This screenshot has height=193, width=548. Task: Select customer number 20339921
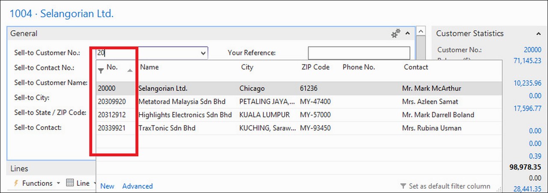coord(112,128)
